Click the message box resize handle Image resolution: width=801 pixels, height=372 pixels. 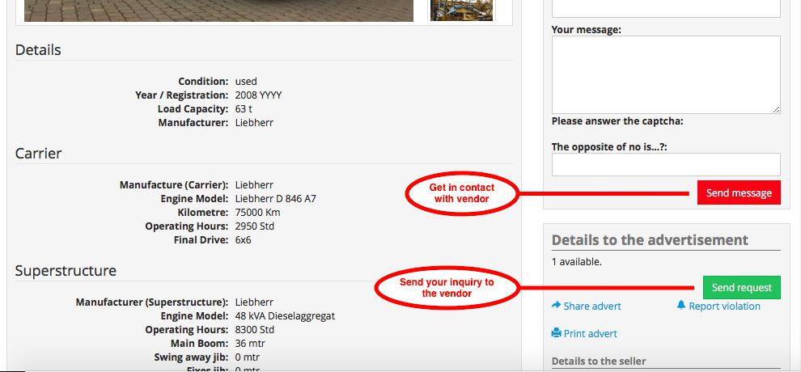[x=777, y=110]
